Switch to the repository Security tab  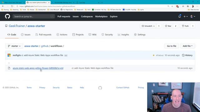107,35
